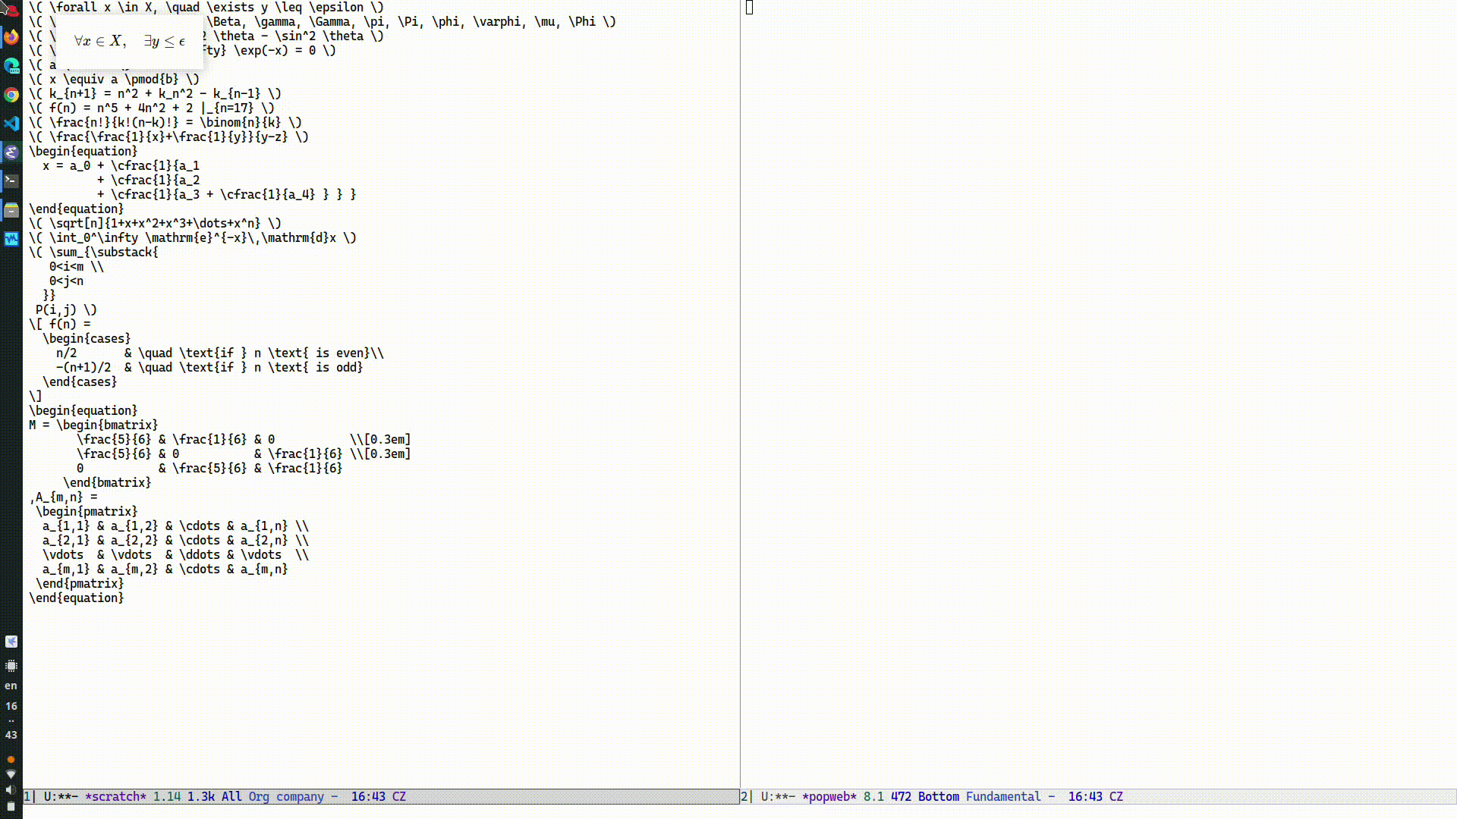This screenshot has height=819, width=1457.
Task: Open Microsoft Edge Beta in the dock
Action: (11, 66)
